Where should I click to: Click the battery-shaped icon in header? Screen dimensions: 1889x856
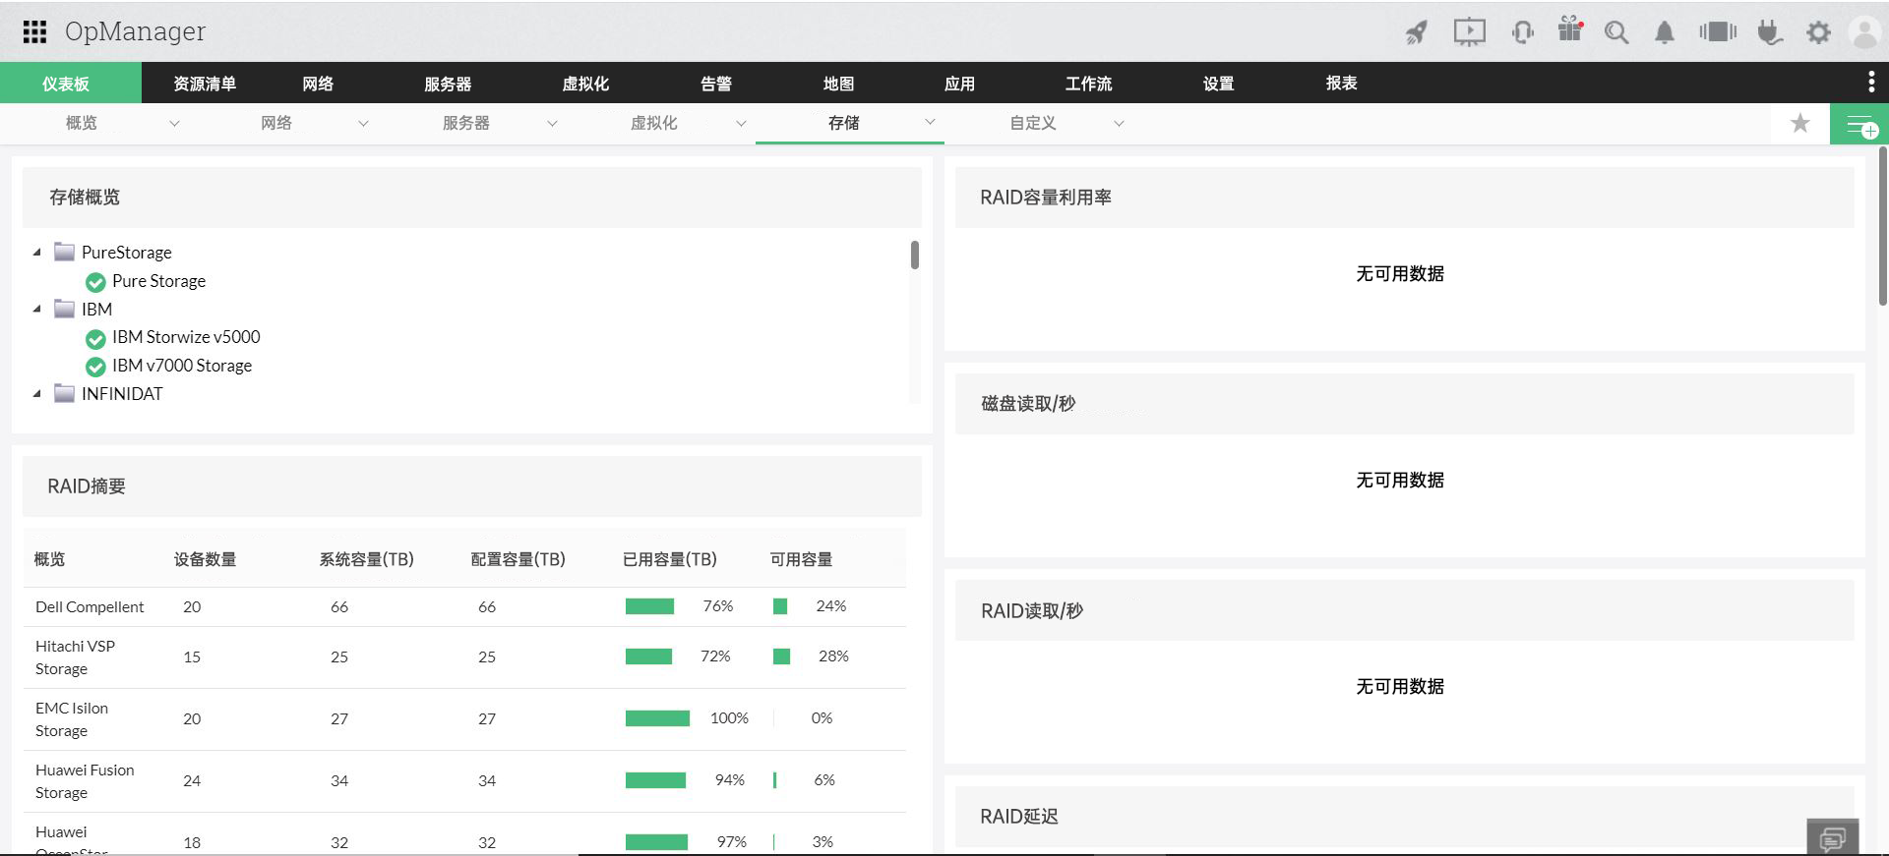point(1718,32)
